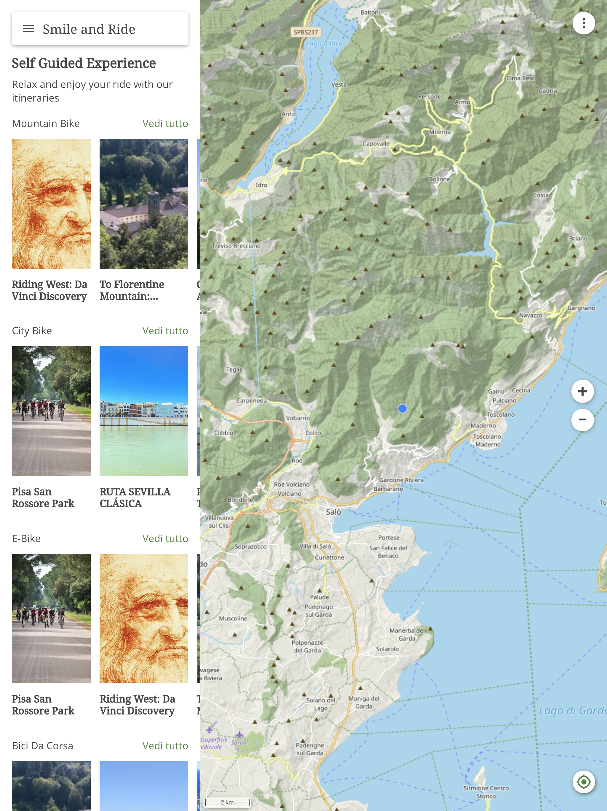View all Mountain Bike itineraries via Vedi tutto
The width and height of the screenshot is (607, 811).
tap(165, 123)
